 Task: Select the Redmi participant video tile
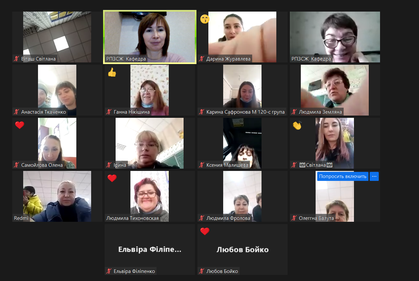pos(57,196)
